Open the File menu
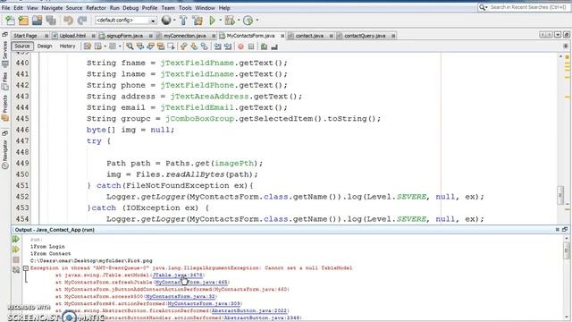Screen dimensions: 572x322 click(x=5, y=8)
